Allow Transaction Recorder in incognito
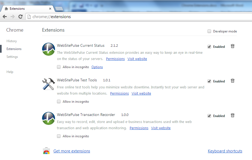Screen dimensions: 252x160 point(59,136)
